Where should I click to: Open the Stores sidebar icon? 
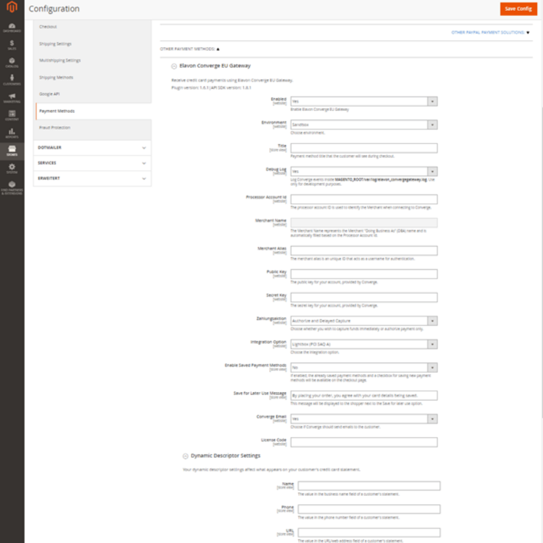[12, 151]
